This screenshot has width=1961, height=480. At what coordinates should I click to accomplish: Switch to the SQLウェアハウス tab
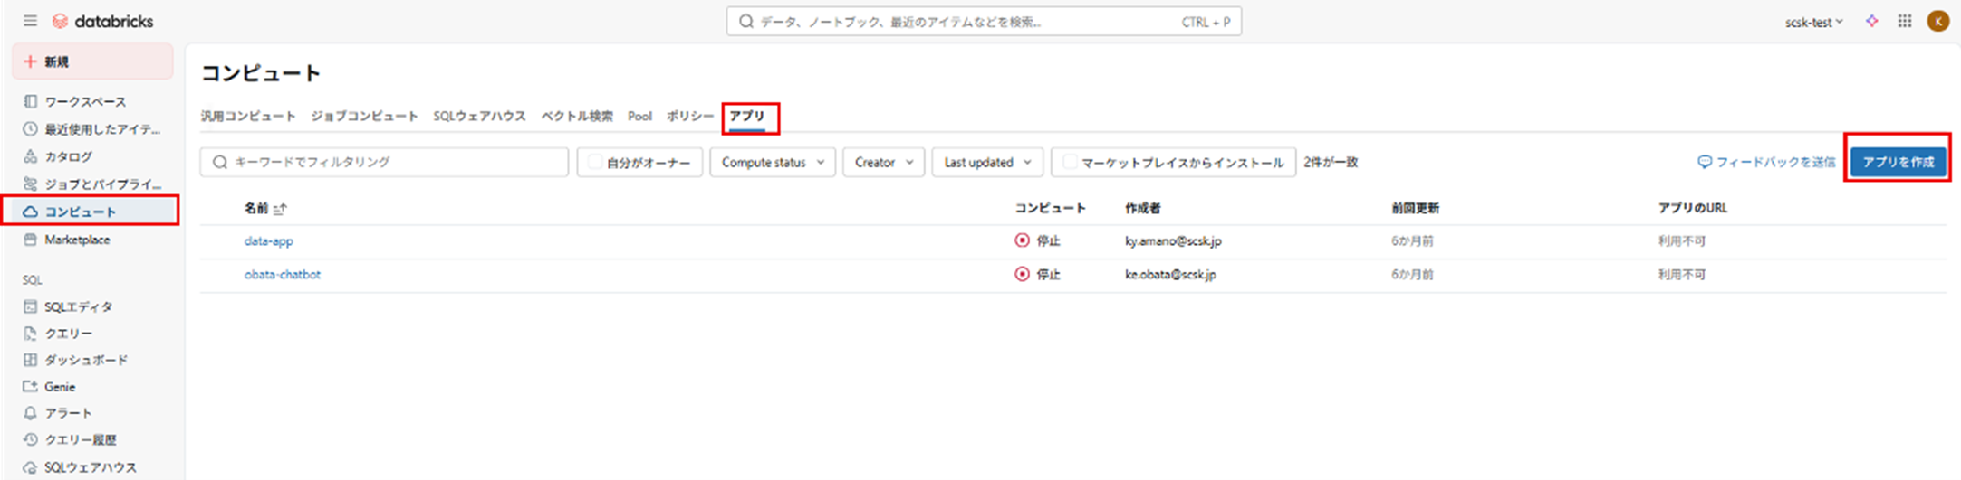point(479,117)
